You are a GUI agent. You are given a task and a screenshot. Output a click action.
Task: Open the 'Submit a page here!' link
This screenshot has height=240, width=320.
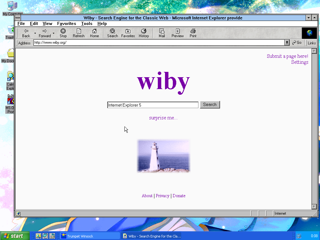[x=287, y=56]
